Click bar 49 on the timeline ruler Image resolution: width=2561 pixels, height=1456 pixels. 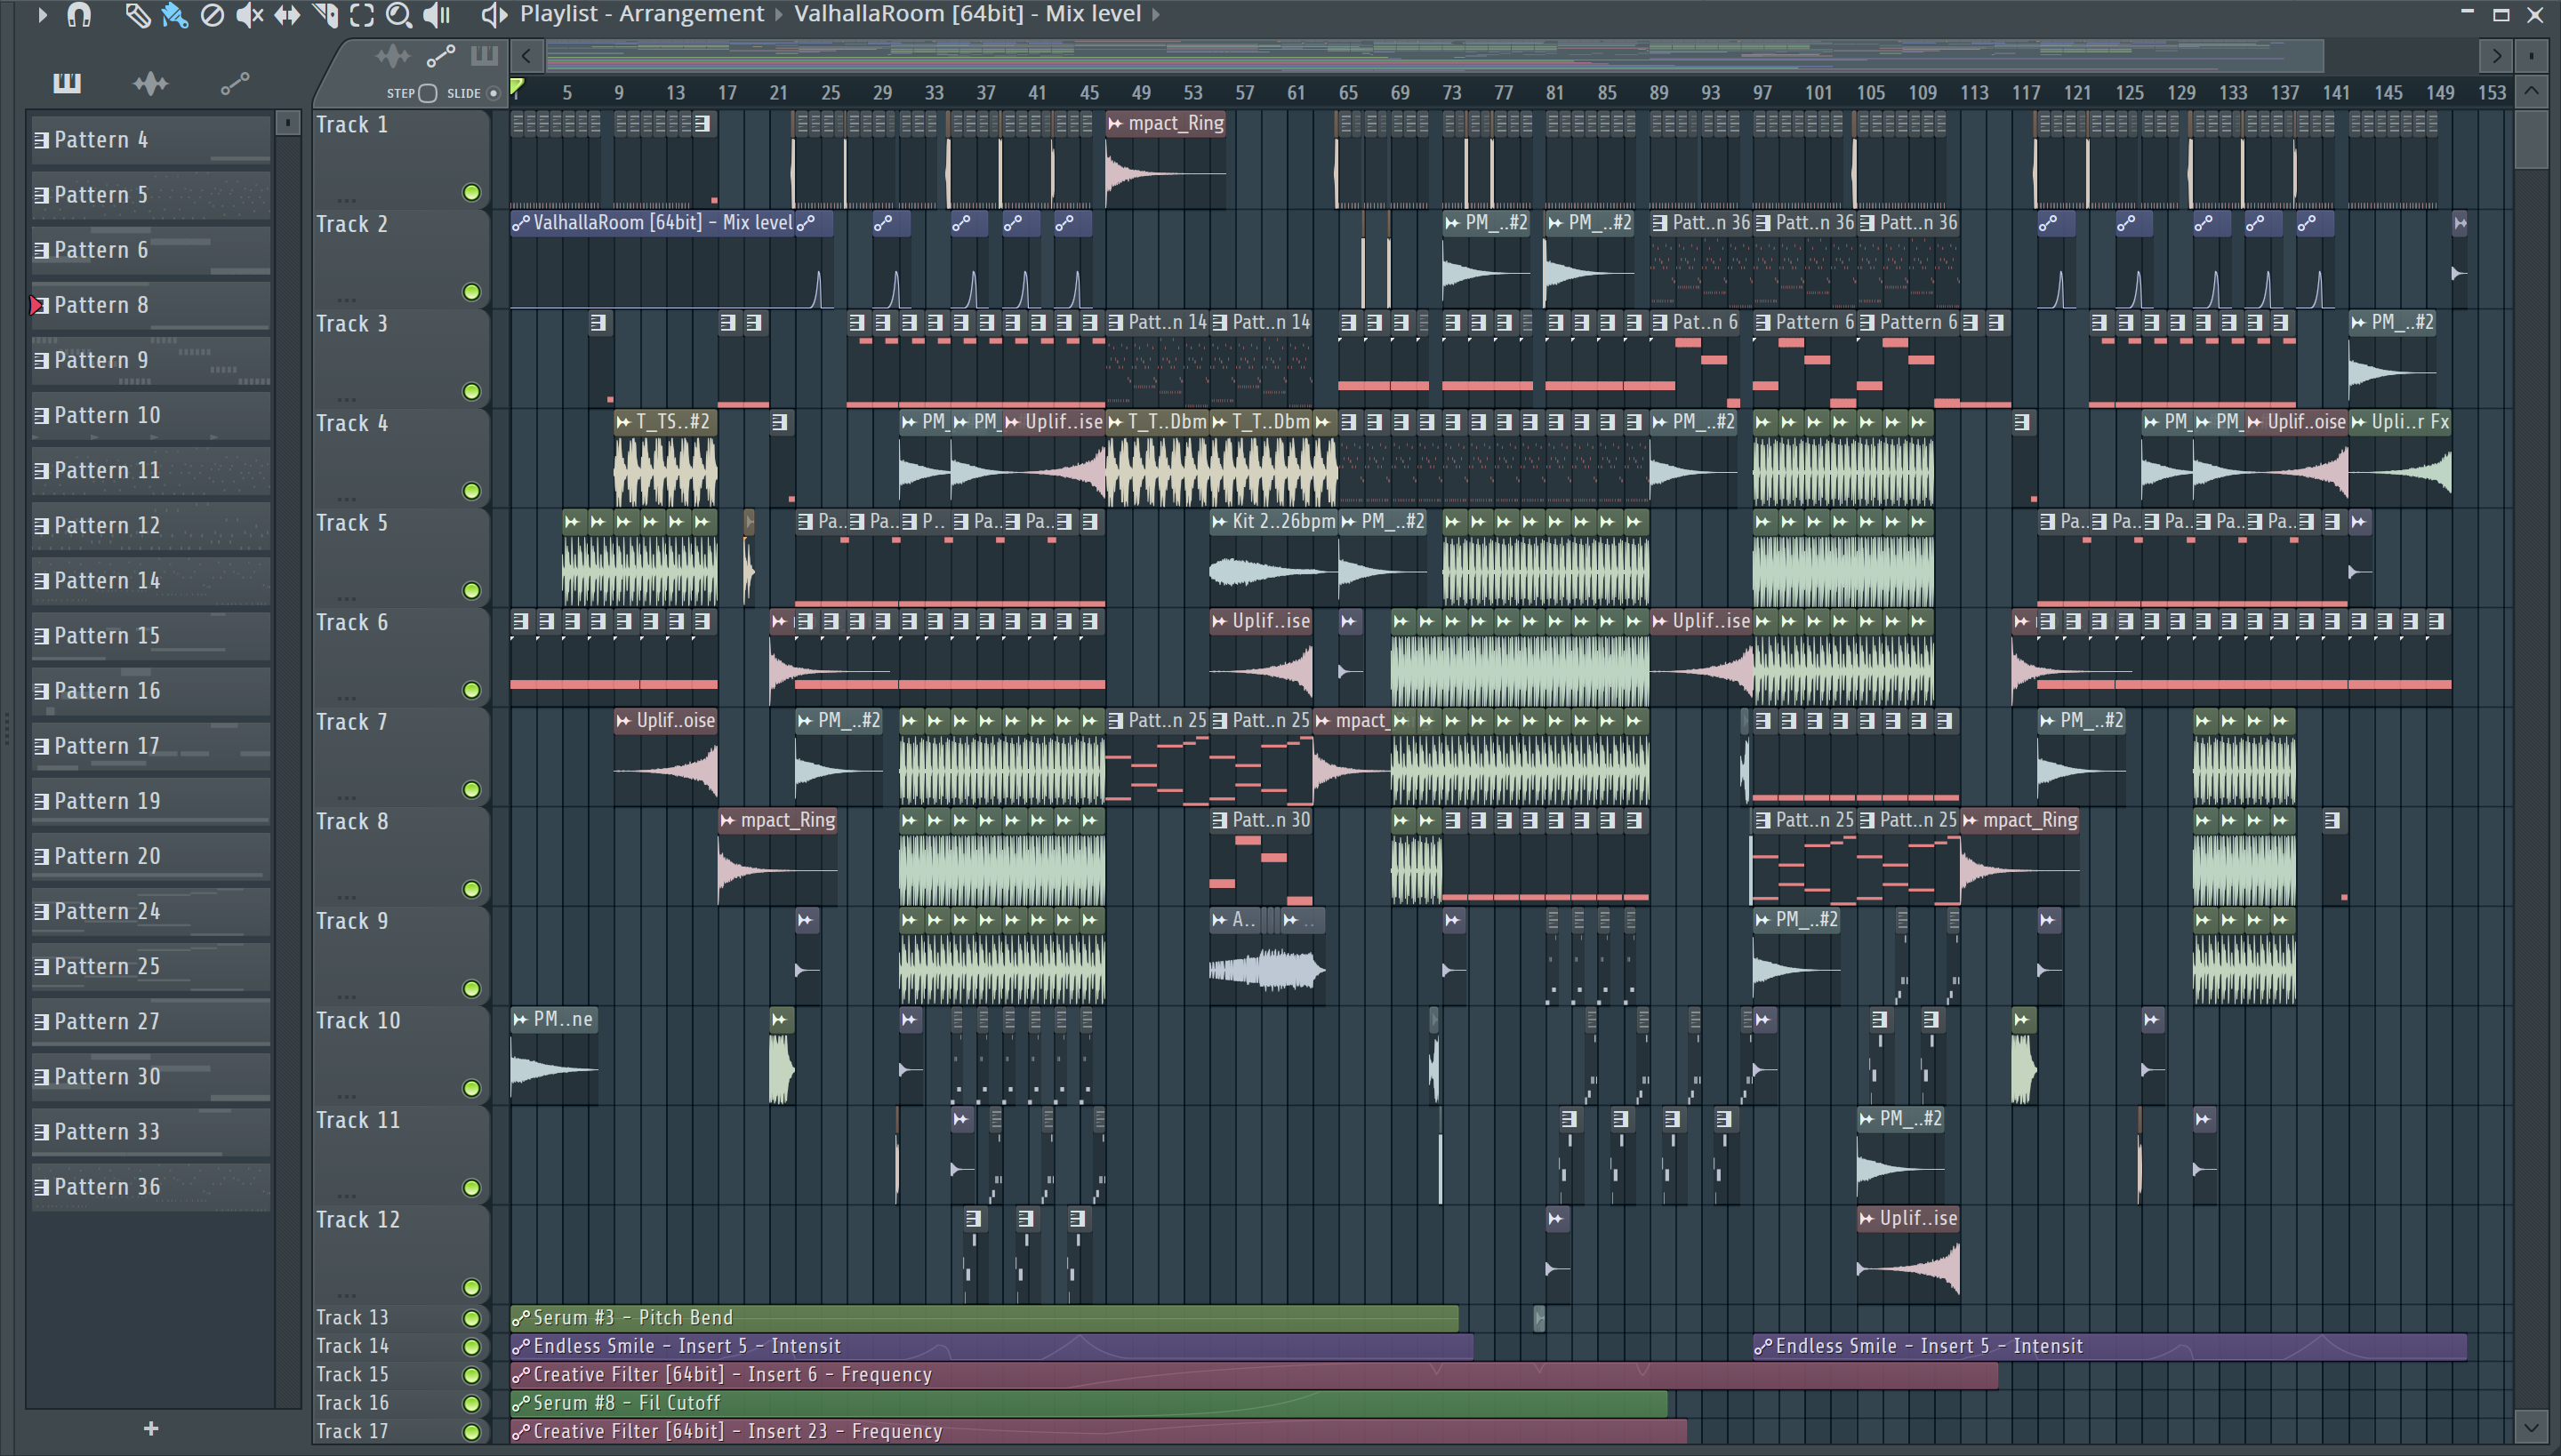point(1140,93)
